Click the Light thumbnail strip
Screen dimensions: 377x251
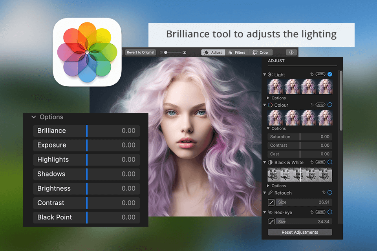(x=300, y=87)
